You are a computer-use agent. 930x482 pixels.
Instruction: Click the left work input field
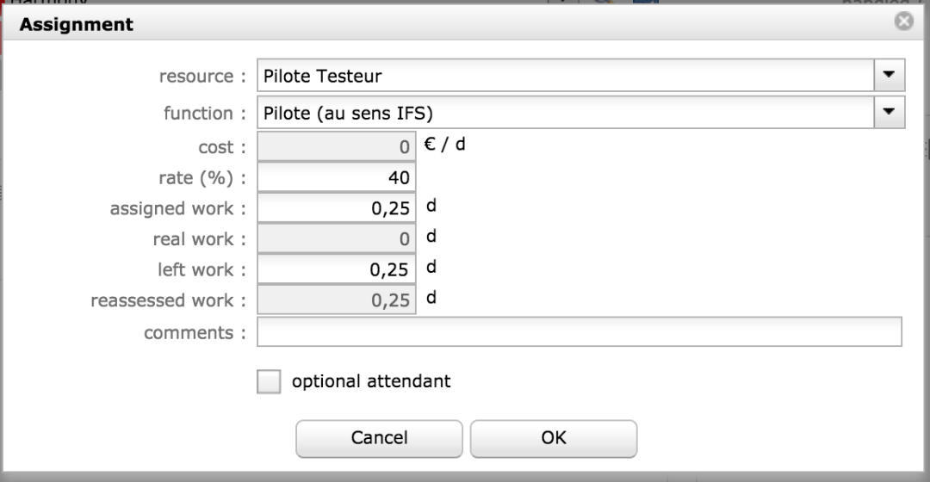click(x=337, y=269)
